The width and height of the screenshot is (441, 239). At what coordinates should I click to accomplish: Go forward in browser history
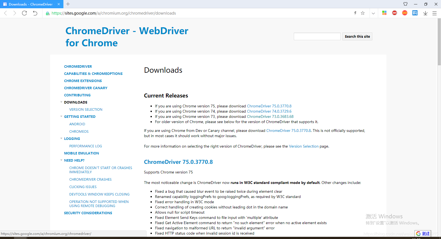click(x=15, y=13)
